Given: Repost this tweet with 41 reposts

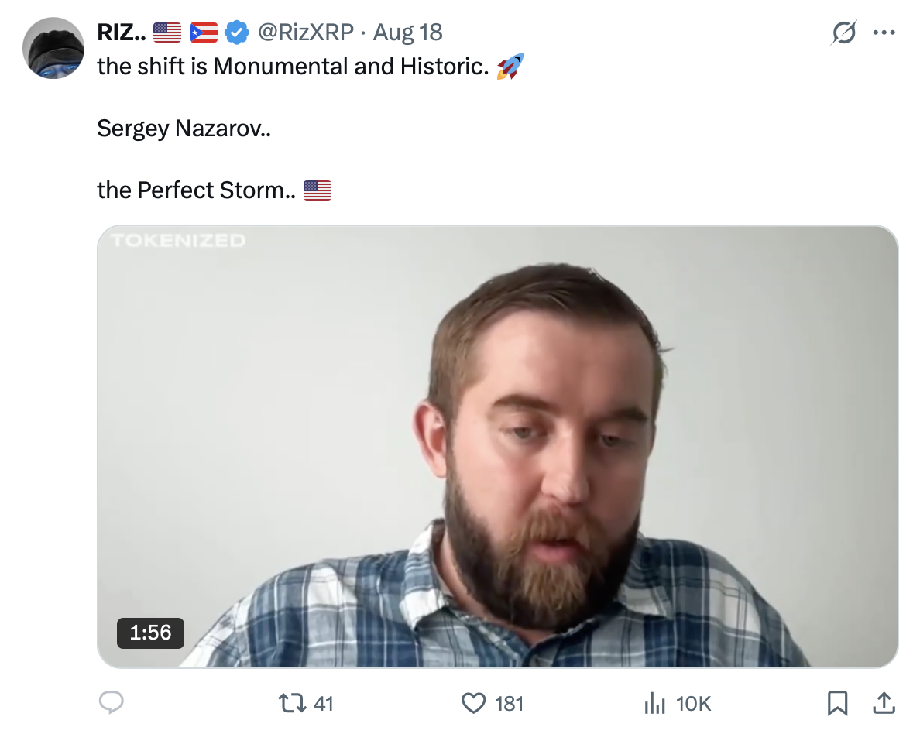Looking at the screenshot, I should [306, 703].
